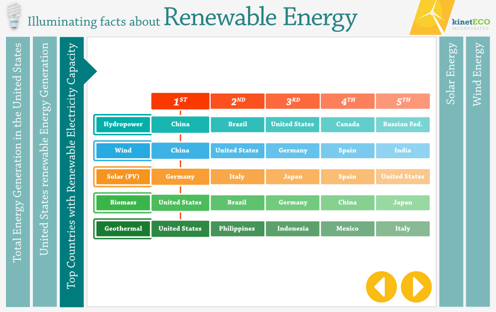Click Spain in the Wind row

pyautogui.click(x=348, y=150)
